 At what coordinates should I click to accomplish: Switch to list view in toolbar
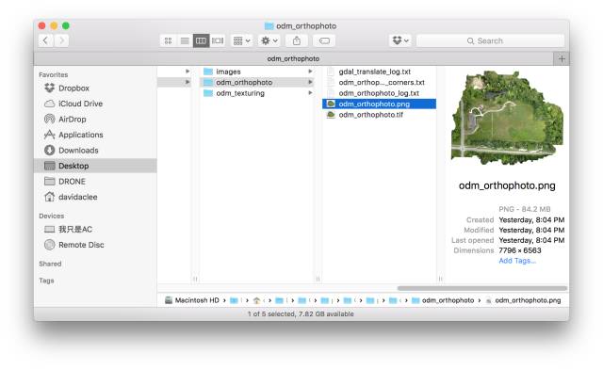[185, 40]
